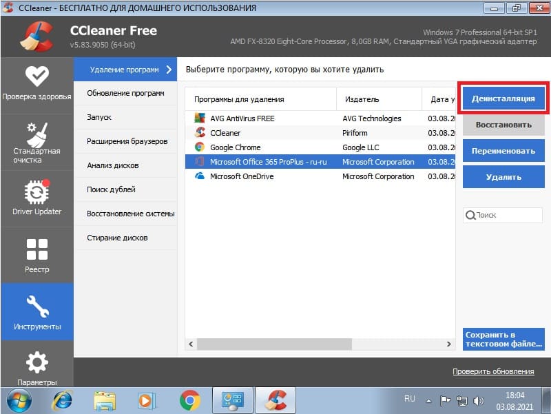Viewport: 551px width, 414px height.
Task: Select the Uninstall programs menu item
Action: [125, 70]
